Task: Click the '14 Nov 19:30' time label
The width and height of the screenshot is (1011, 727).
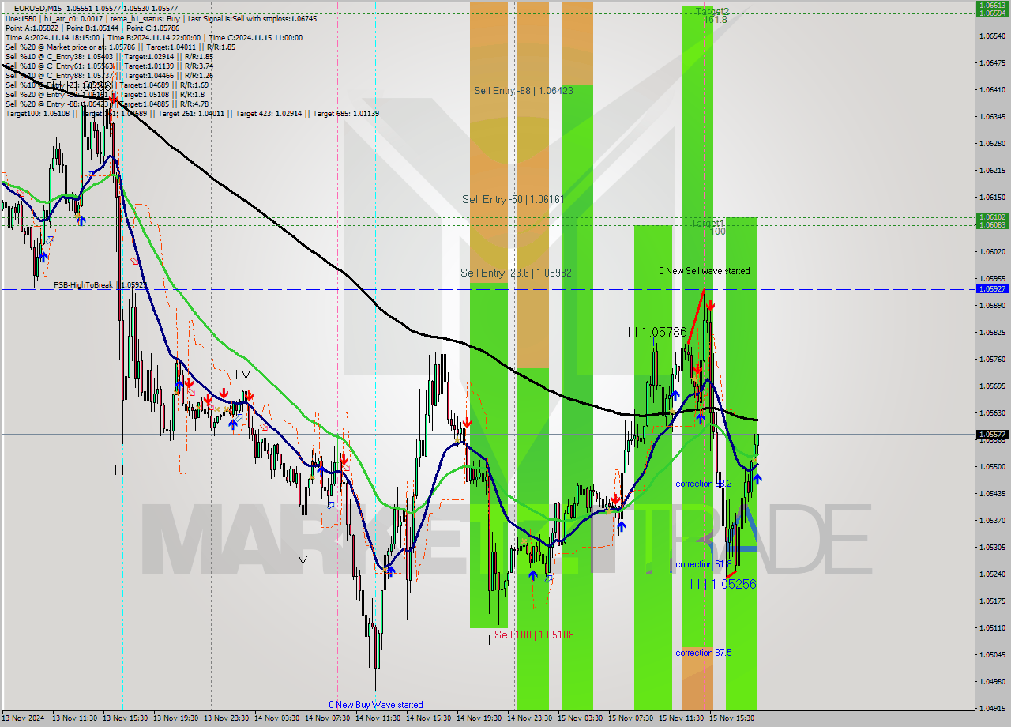Action: (x=479, y=718)
